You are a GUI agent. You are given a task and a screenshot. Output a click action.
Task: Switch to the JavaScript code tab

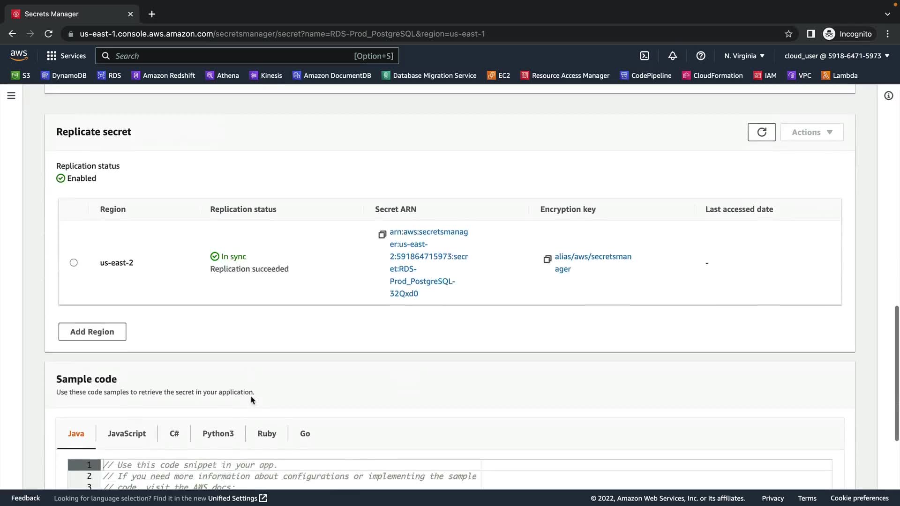pyautogui.click(x=127, y=433)
